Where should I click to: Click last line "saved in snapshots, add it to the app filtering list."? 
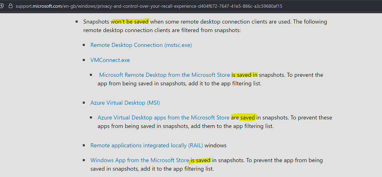tap(152, 168)
